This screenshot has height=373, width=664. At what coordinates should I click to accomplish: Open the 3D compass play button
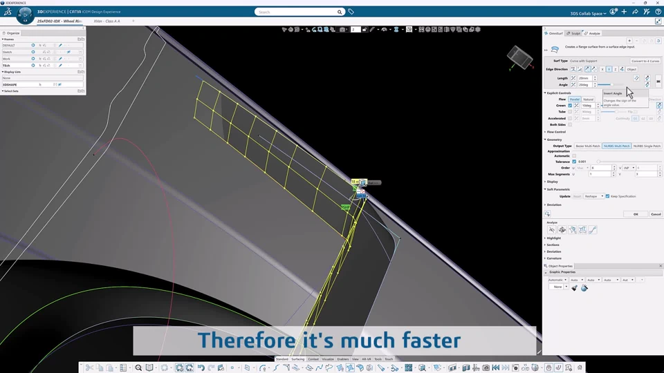pyautogui.click(x=25, y=15)
